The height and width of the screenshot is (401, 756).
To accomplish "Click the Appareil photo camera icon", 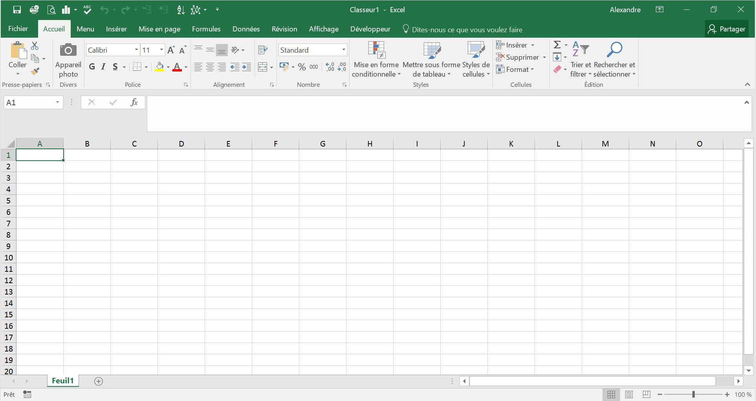I will point(68,50).
